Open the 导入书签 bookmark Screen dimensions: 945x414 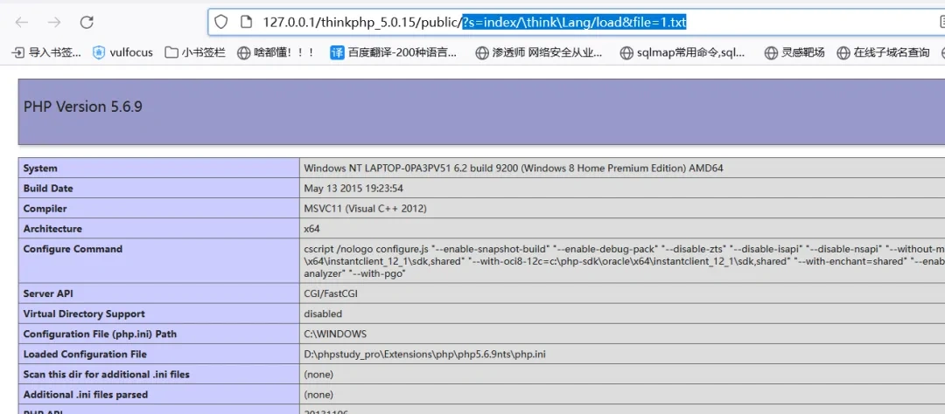pyautogui.click(x=46, y=53)
